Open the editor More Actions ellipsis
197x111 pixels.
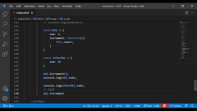tap(192, 13)
